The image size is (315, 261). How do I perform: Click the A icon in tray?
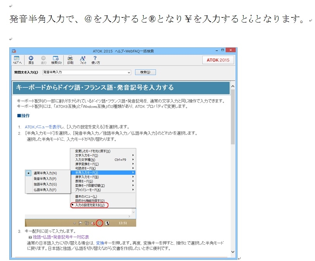click(107, 223)
